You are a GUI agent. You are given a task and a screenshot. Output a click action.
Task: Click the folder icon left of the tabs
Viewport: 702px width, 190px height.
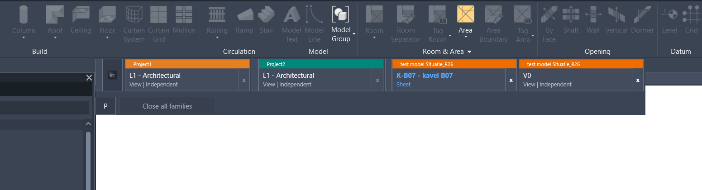112,75
